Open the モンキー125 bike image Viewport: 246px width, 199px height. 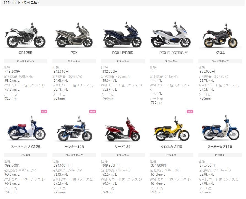click(x=74, y=128)
